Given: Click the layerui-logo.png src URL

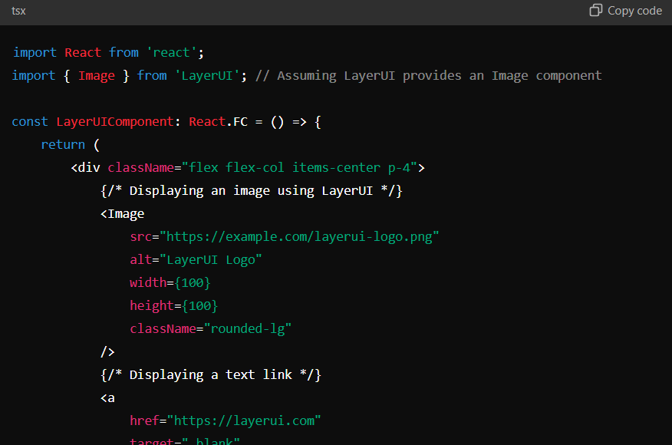Looking at the screenshot, I should pos(299,236).
